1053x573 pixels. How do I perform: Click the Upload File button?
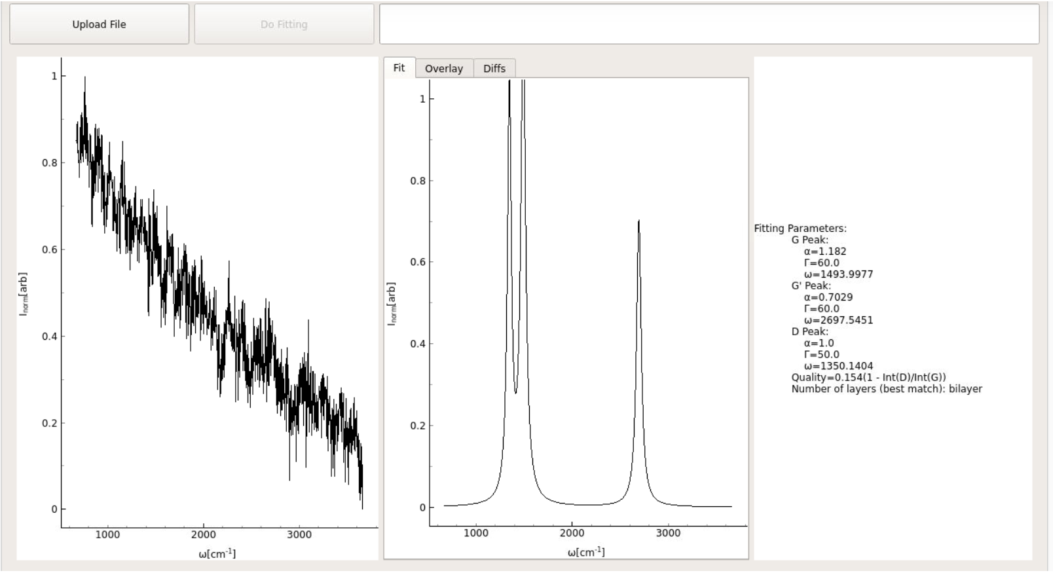click(x=99, y=24)
